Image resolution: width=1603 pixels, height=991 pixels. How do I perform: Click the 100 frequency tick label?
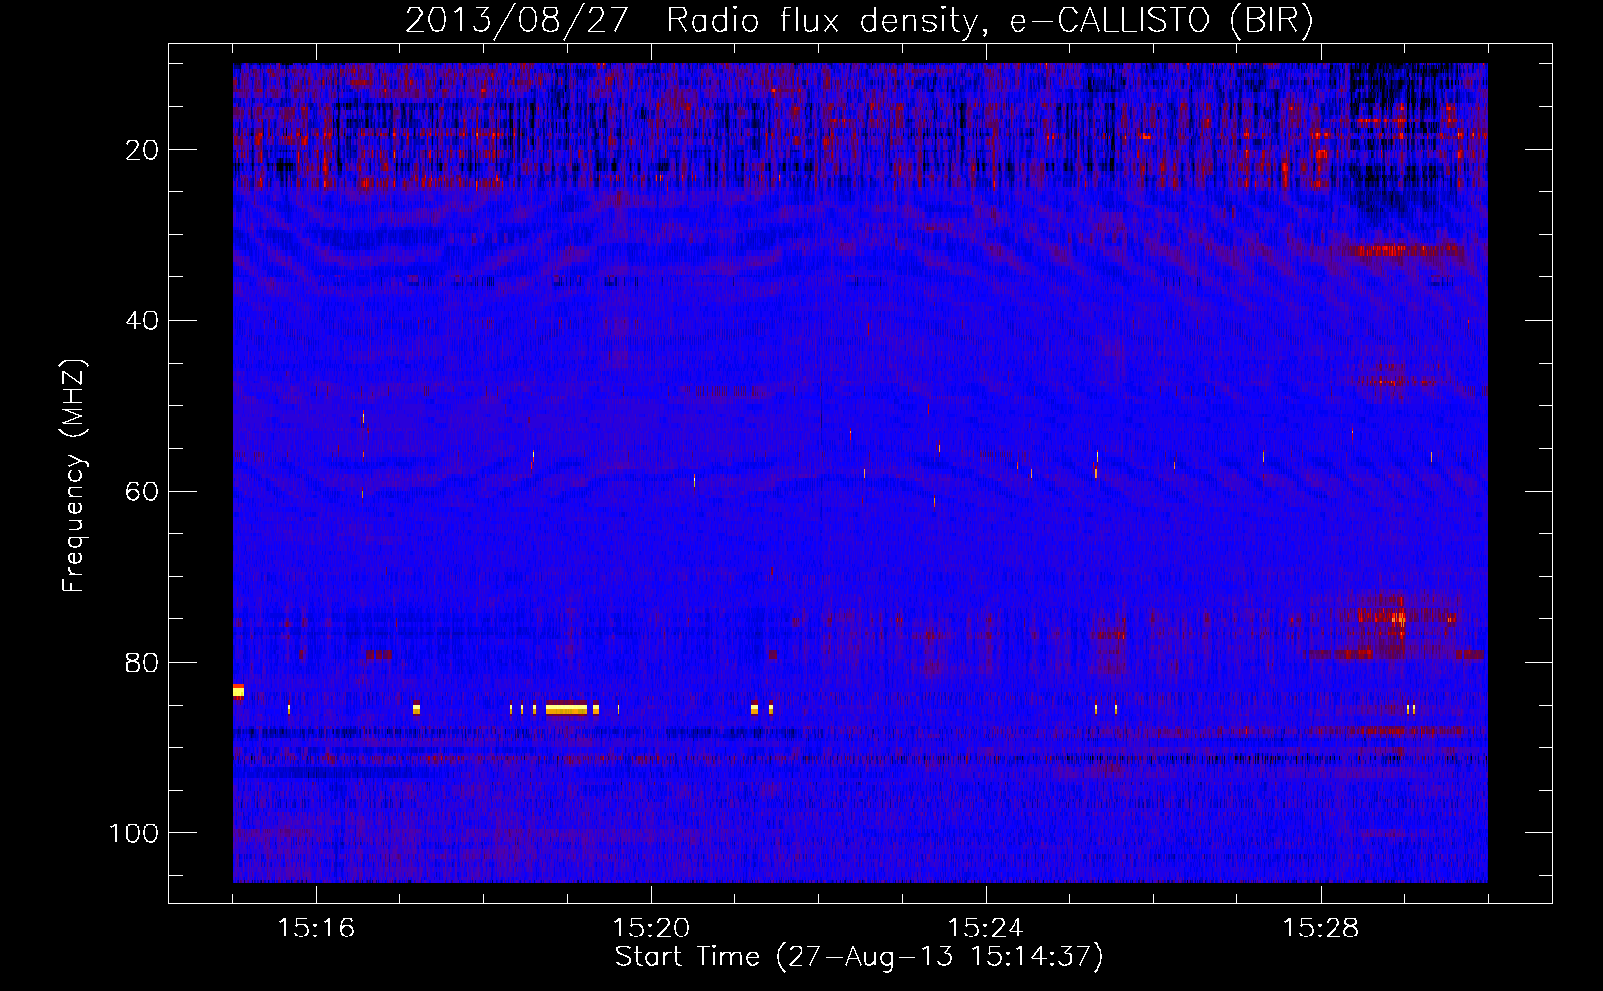click(x=134, y=833)
